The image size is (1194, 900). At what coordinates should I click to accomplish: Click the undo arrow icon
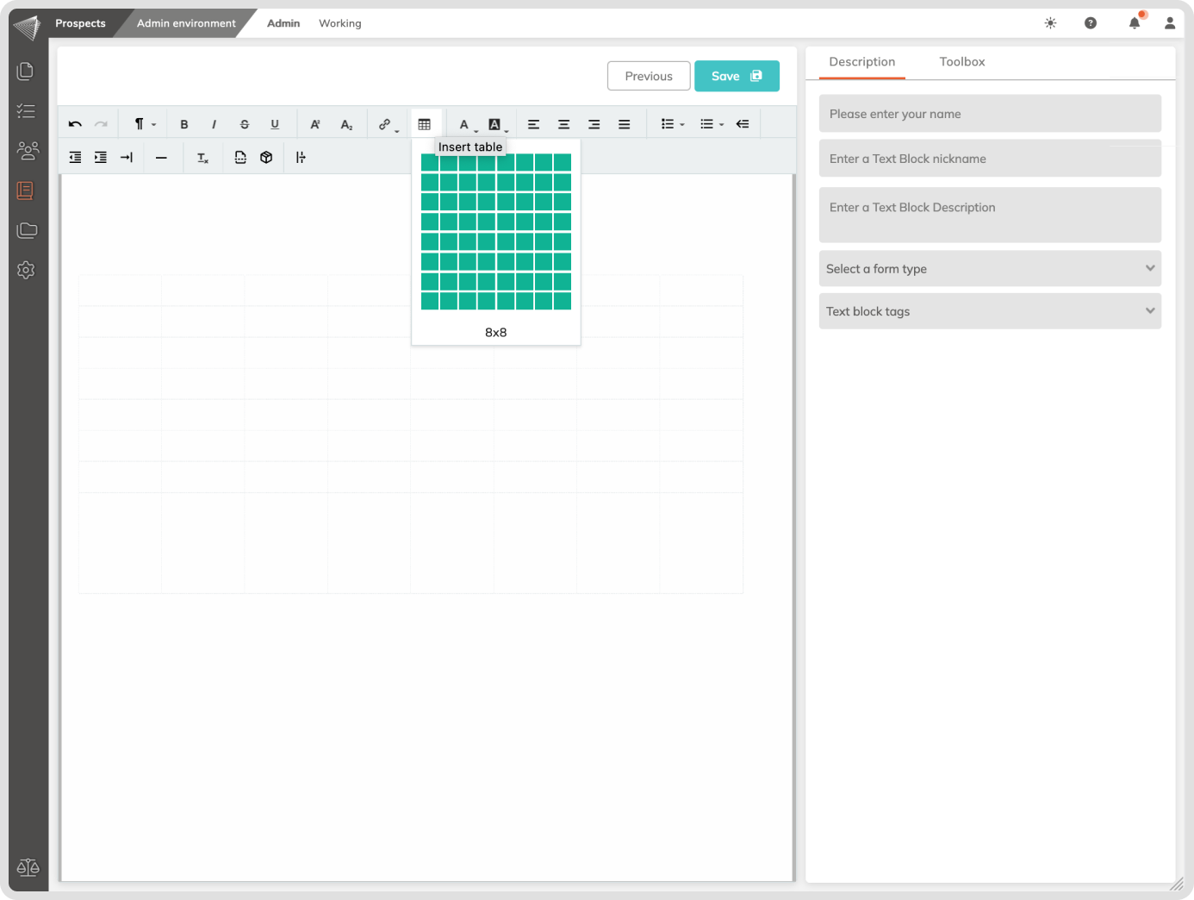pyautogui.click(x=75, y=124)
